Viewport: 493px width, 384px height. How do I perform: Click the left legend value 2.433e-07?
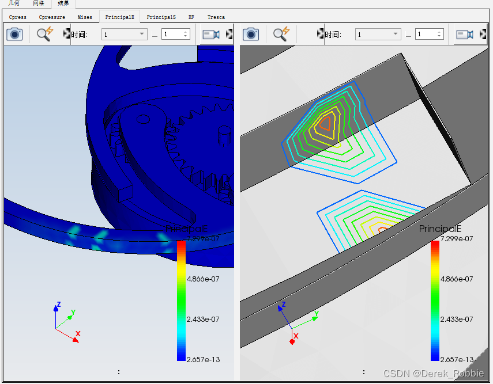click(203, 319)
